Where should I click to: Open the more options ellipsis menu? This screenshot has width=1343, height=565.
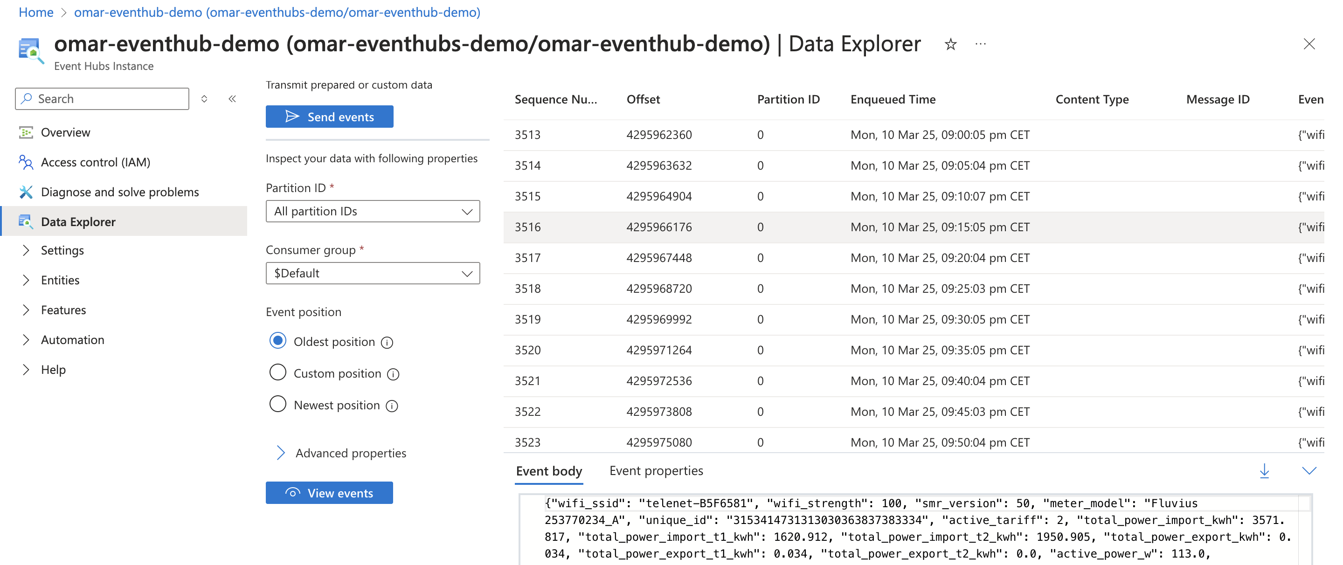(x=980, y=44)
